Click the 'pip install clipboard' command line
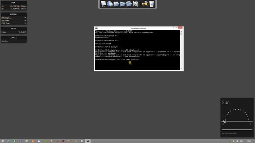 (x=117, y=50)
